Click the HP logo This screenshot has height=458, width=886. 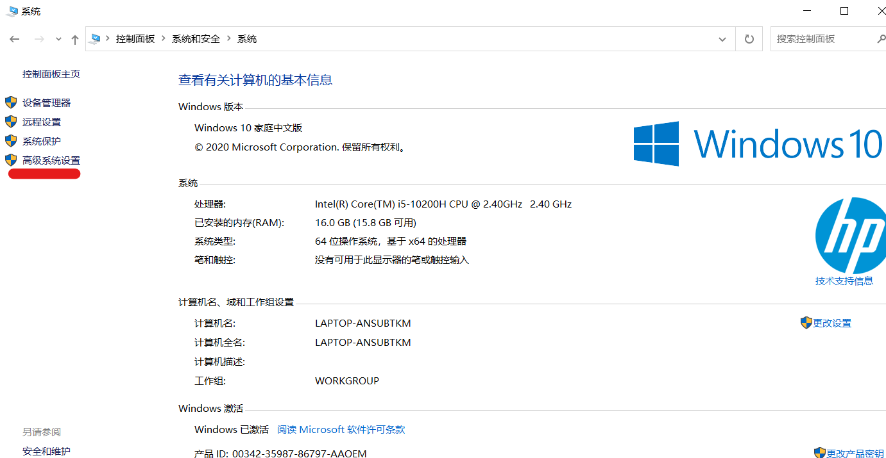[851, 235]
